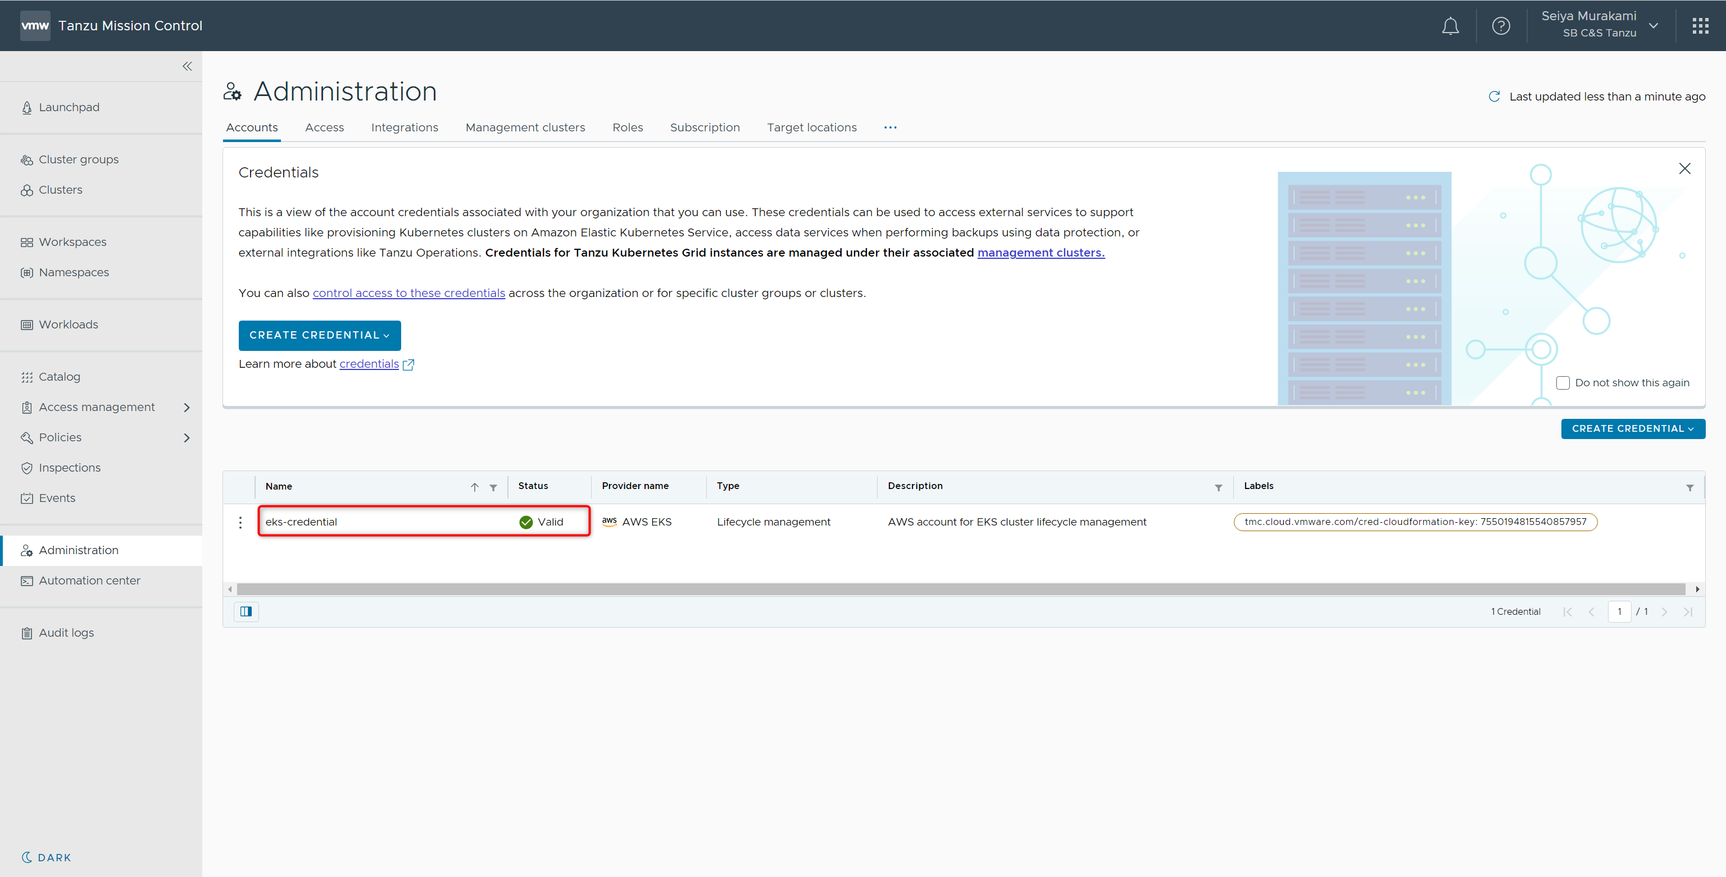This screenshot has height=877, width=1726.
Task: Expand the Policies submenu
Action: point(187,438)
